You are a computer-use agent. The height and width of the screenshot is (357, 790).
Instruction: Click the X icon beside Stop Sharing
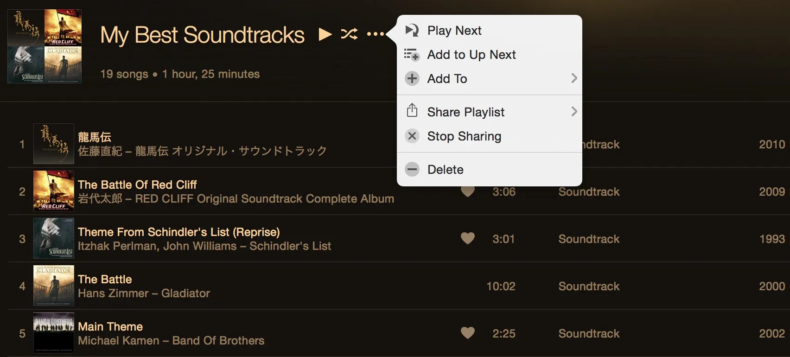coord(412,136)
